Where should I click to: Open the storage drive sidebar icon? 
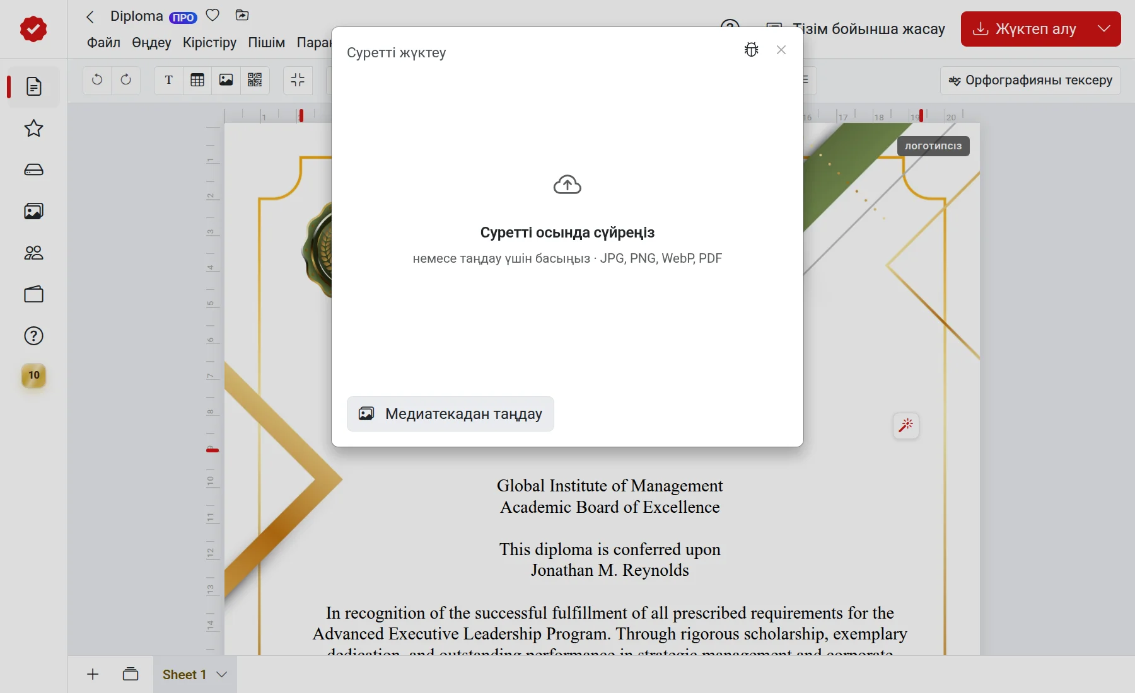33,170
